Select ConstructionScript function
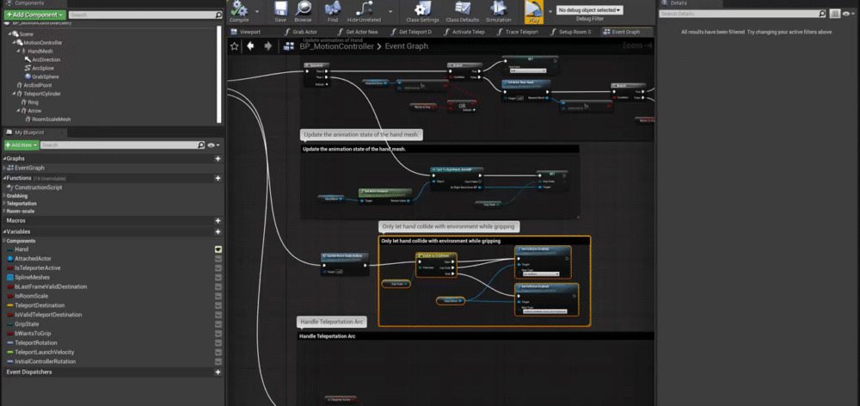This screenshot has height=406, width=860. [39, 188]
